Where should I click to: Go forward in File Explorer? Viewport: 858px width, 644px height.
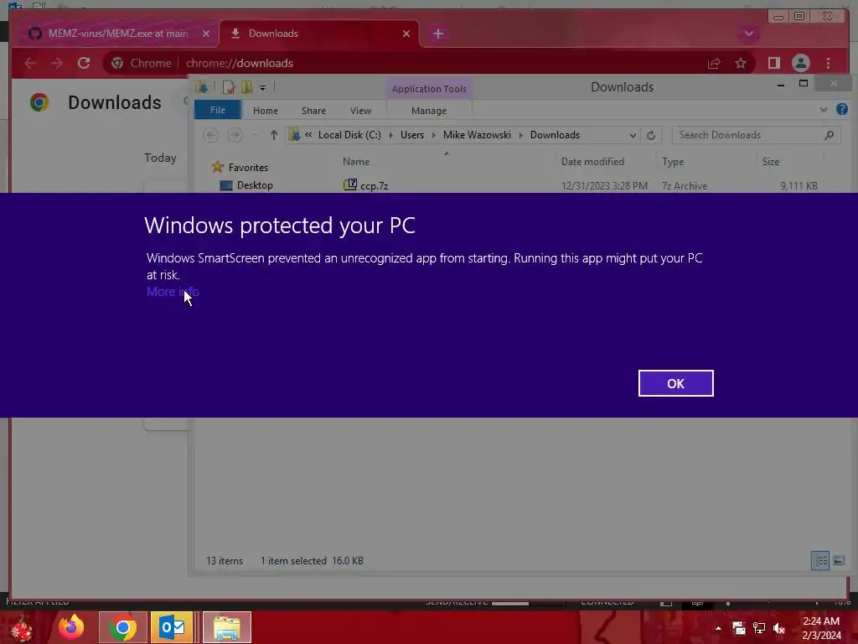pos(235,135)
